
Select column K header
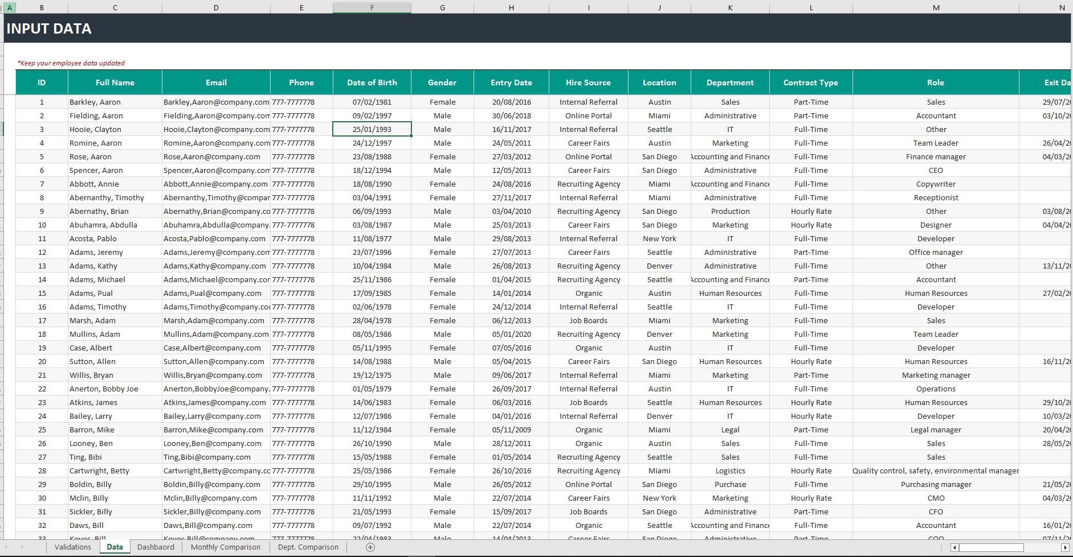[730, 8]
